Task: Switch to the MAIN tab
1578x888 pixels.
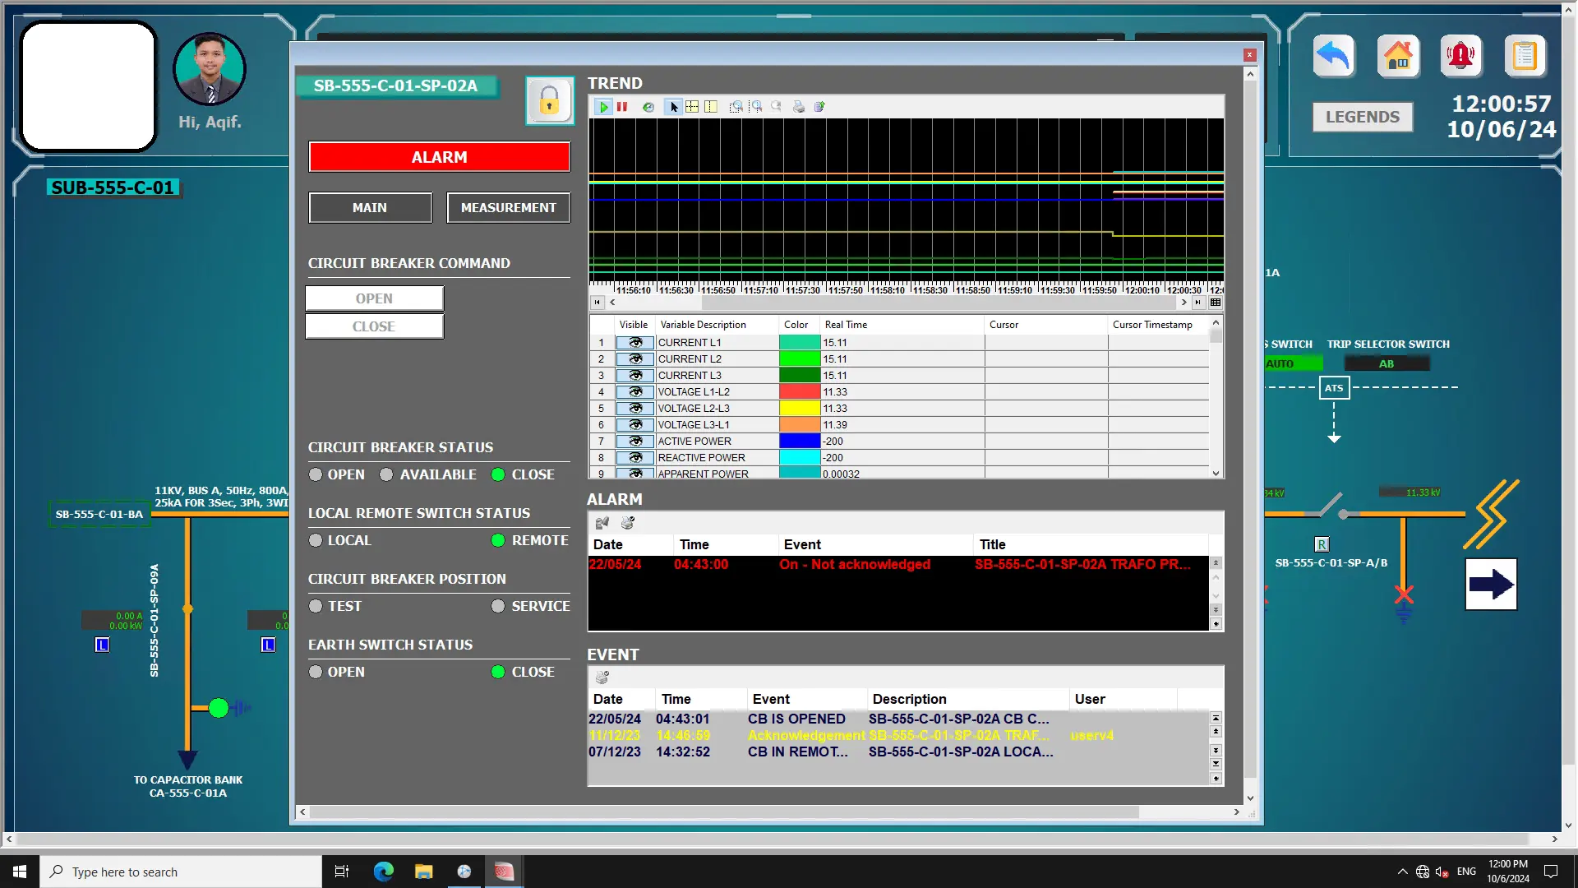Action: click(370, 208)
